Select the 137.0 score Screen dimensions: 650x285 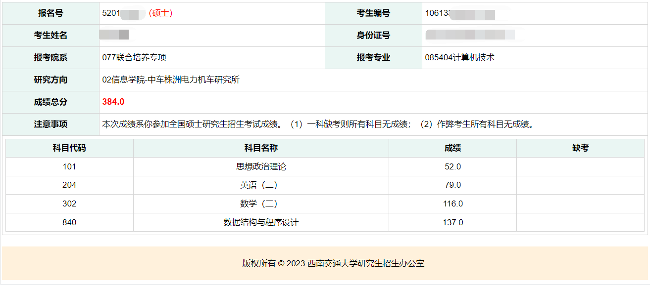click(452, 223)
